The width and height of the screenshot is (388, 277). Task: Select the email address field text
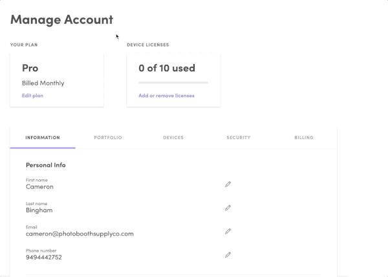point(80,234)
